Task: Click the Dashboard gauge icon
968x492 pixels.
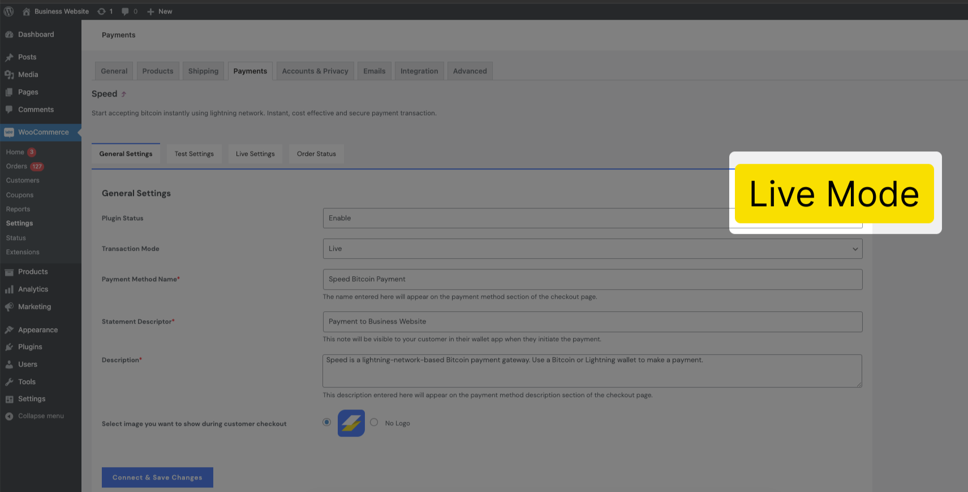Action: 9,34
